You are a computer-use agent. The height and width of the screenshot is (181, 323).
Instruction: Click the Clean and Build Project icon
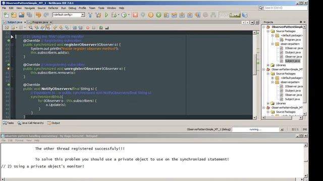98,15
